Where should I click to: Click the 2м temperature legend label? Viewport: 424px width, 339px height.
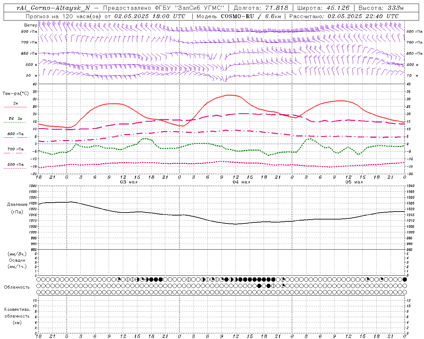pyautogui.click(x=16, y=103)
